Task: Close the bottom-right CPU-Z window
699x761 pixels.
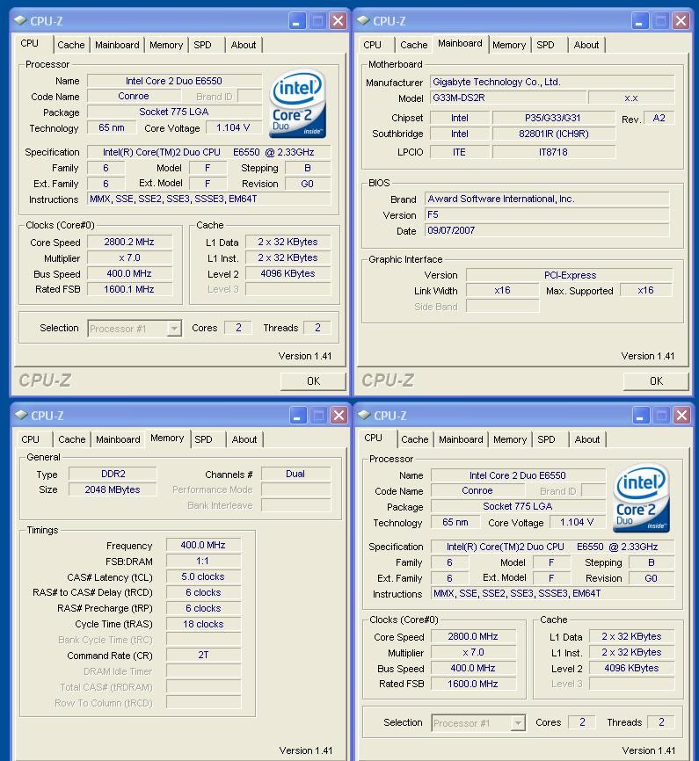Action: [x=682, y=416]
